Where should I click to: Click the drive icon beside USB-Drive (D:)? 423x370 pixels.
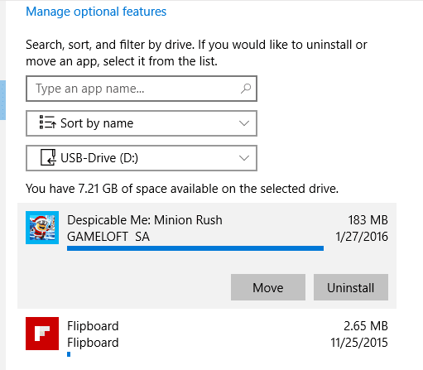[48, 157]
